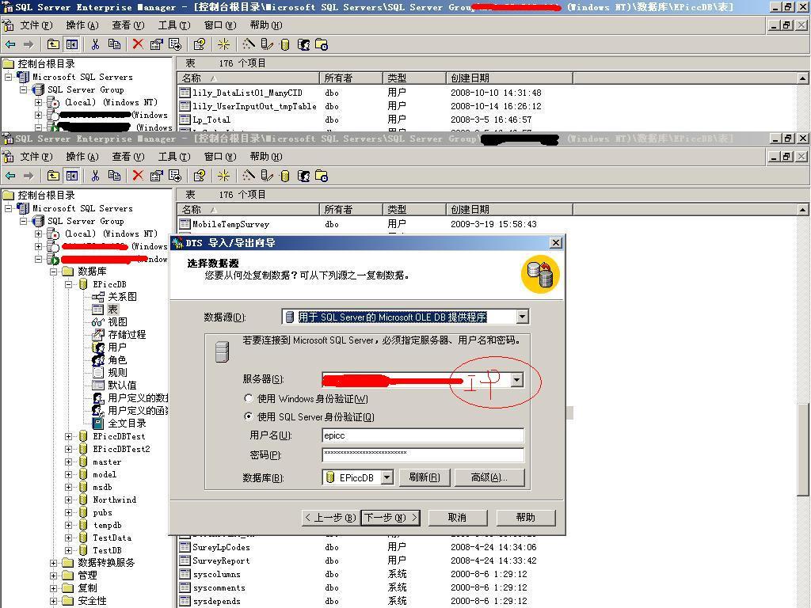Image resolution: width=811 pixels, height=608 pixels.
Task: Click Cut scissors icon in front window toolbar
Action: [x=95, y=176]
